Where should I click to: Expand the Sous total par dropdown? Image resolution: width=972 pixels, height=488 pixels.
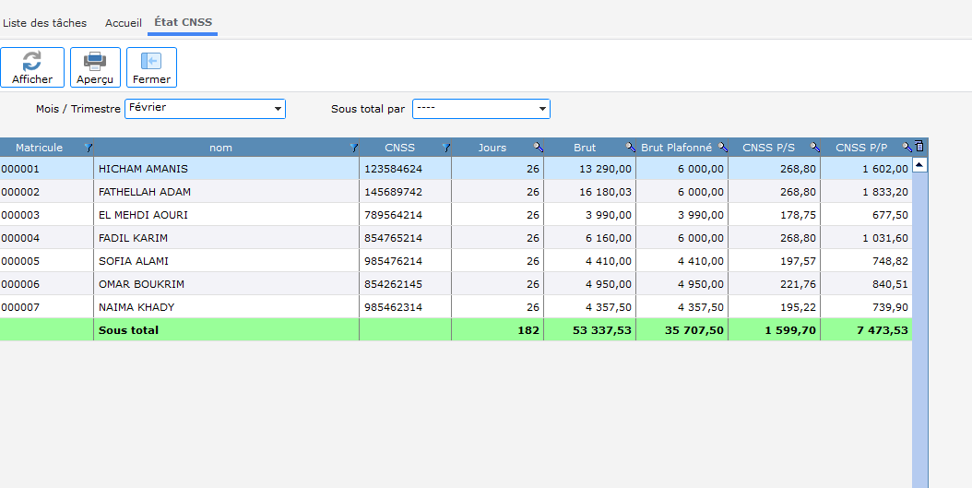coord(542,109)
